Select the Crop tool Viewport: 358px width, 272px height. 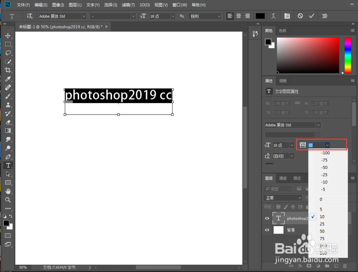click(8, 70)
